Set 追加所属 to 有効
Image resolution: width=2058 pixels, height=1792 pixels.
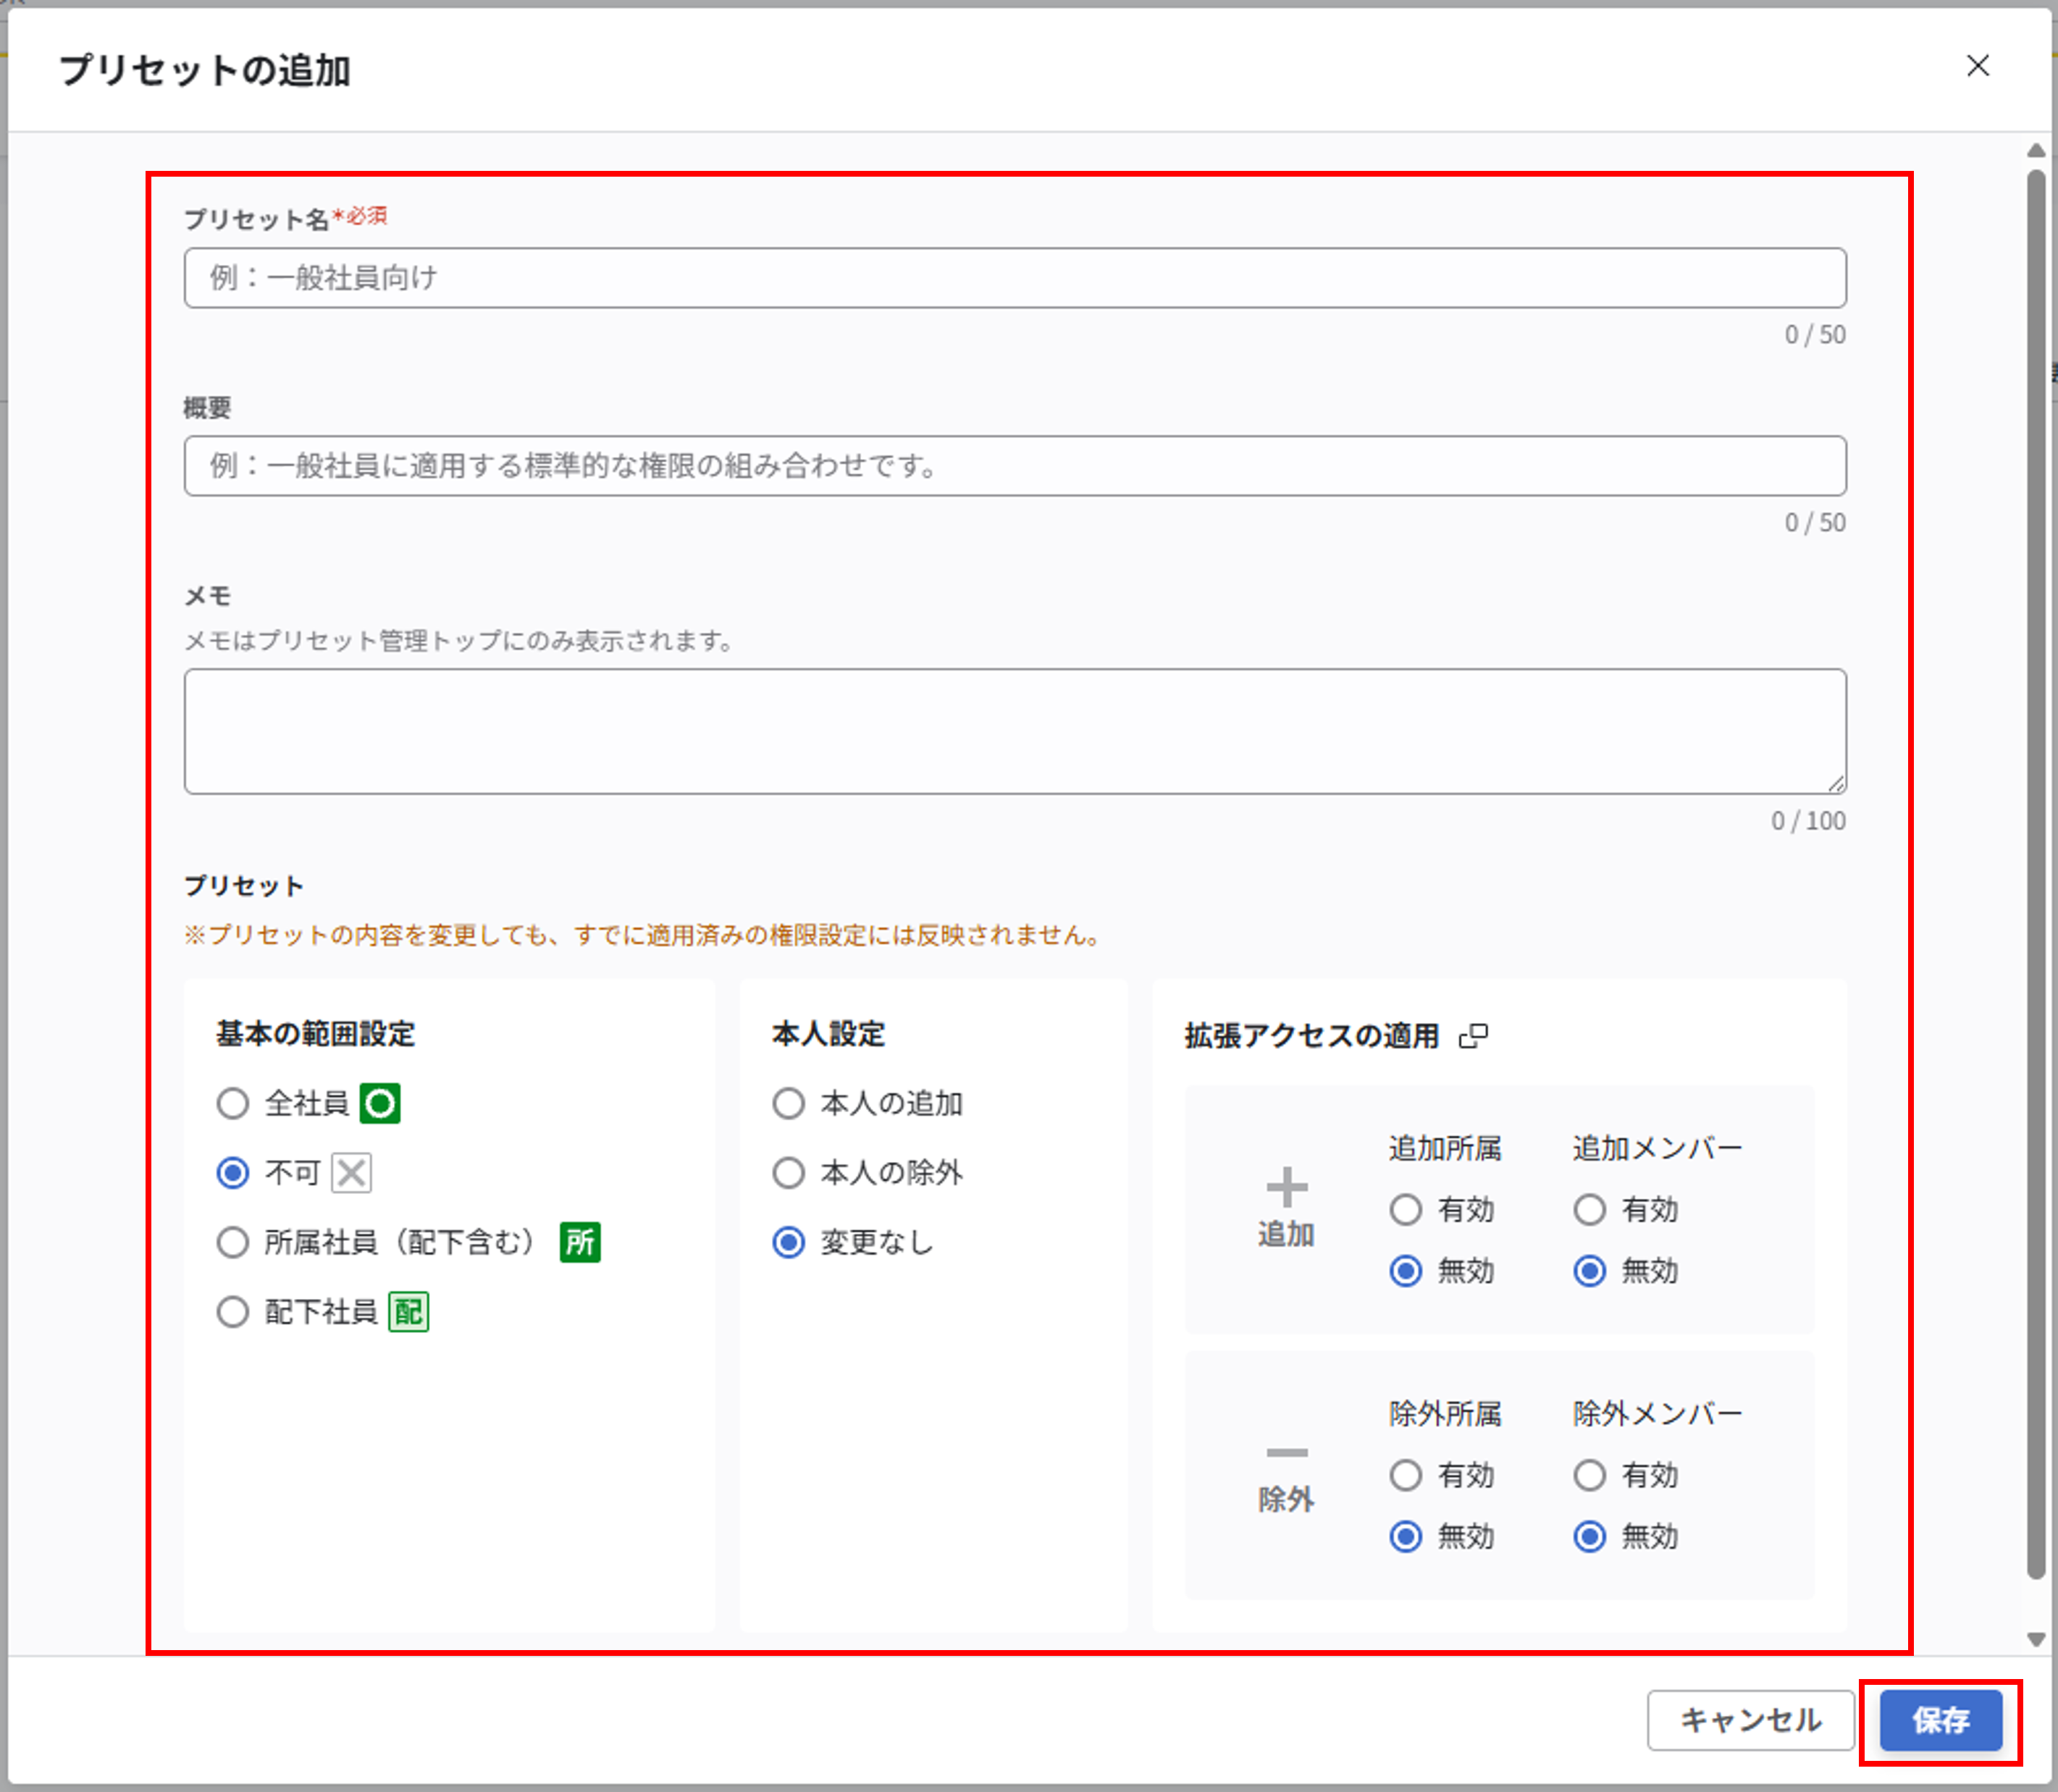click(1406, 1210)
